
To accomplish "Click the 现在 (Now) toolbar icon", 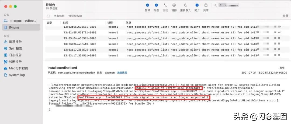I will point(156,5).
